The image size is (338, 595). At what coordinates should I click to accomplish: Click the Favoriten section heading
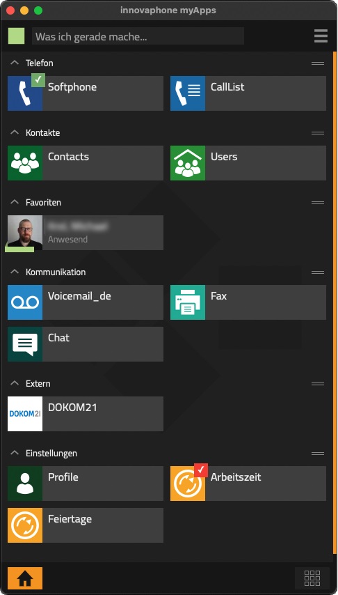click(43, 203)
